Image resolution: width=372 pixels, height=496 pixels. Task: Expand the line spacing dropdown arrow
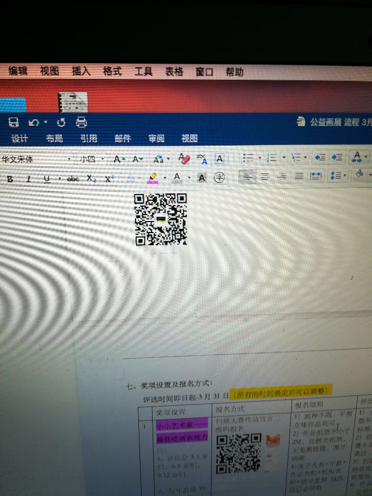point(345,176)
